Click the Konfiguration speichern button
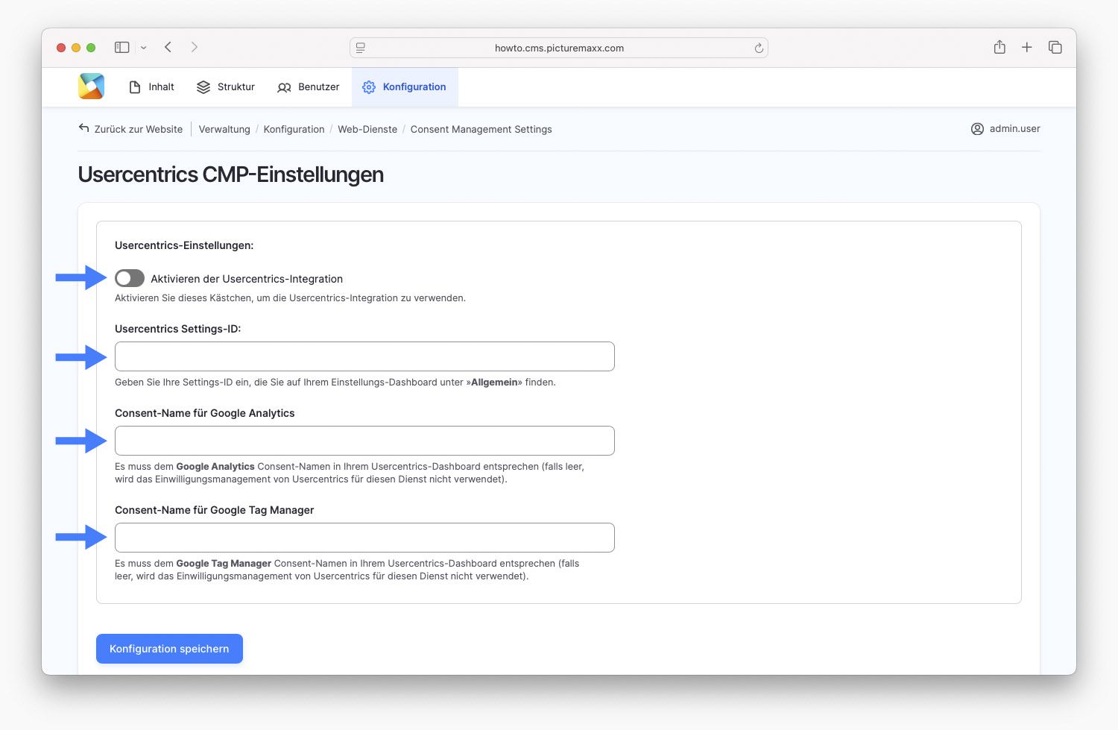This screenshot has height=730, width=1118. point(169,649)
